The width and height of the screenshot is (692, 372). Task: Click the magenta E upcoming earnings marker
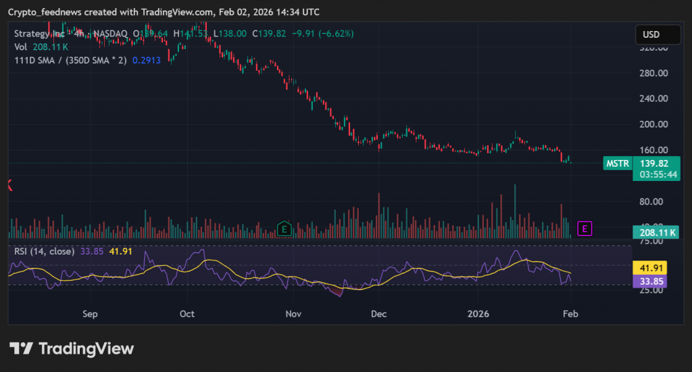pyautogui.click(x=585, y=229)
